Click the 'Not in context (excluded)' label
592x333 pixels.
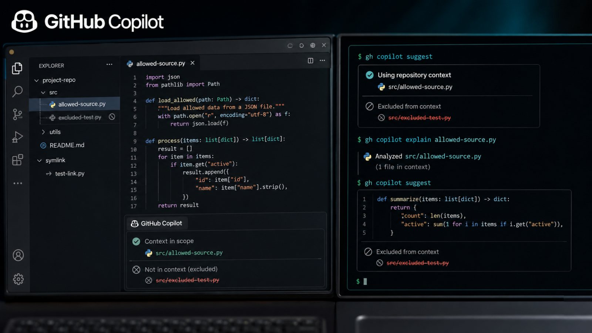[x=181, y=269]
